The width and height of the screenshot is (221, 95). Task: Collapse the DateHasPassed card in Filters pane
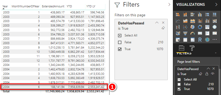[x=157, y=23]
